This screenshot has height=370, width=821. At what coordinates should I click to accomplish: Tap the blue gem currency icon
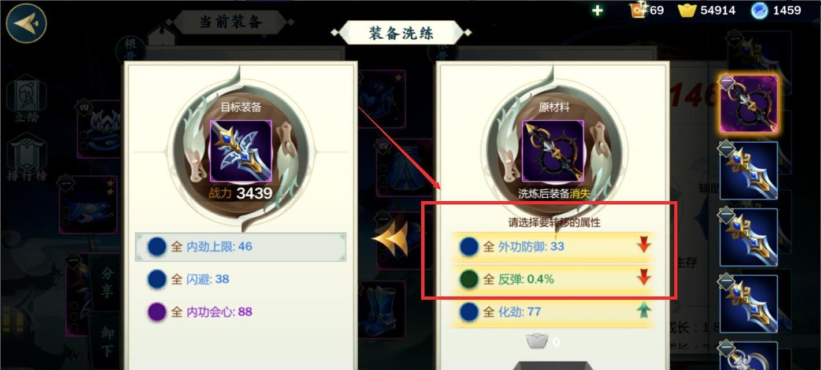[x=759, y=10]
